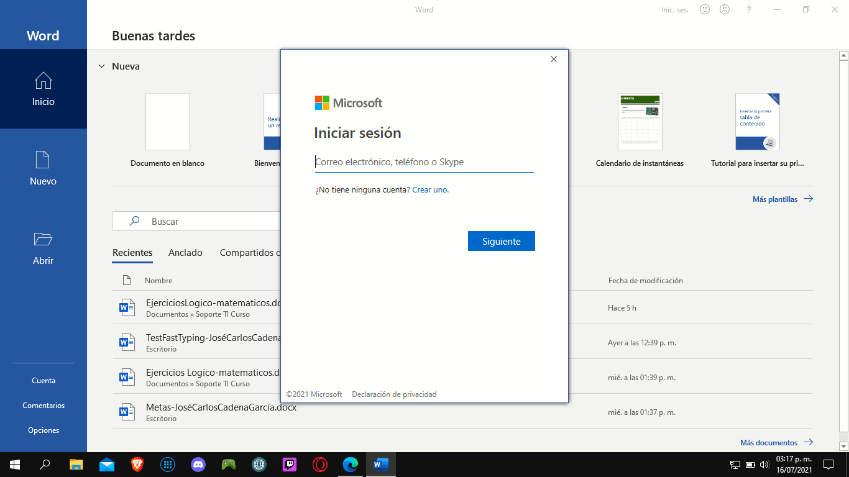Send a frowning face feedback
The height and width of the screenshot is (477, 849).
coord(725,9)
